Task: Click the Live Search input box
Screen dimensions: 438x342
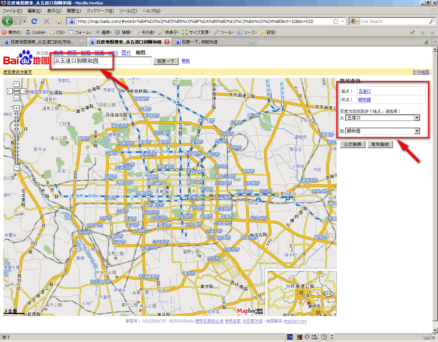Action: click(394, 21)
